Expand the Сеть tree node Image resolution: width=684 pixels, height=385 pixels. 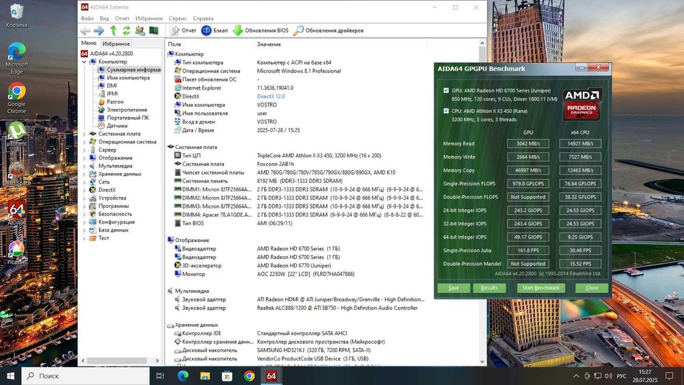(84, 182)
